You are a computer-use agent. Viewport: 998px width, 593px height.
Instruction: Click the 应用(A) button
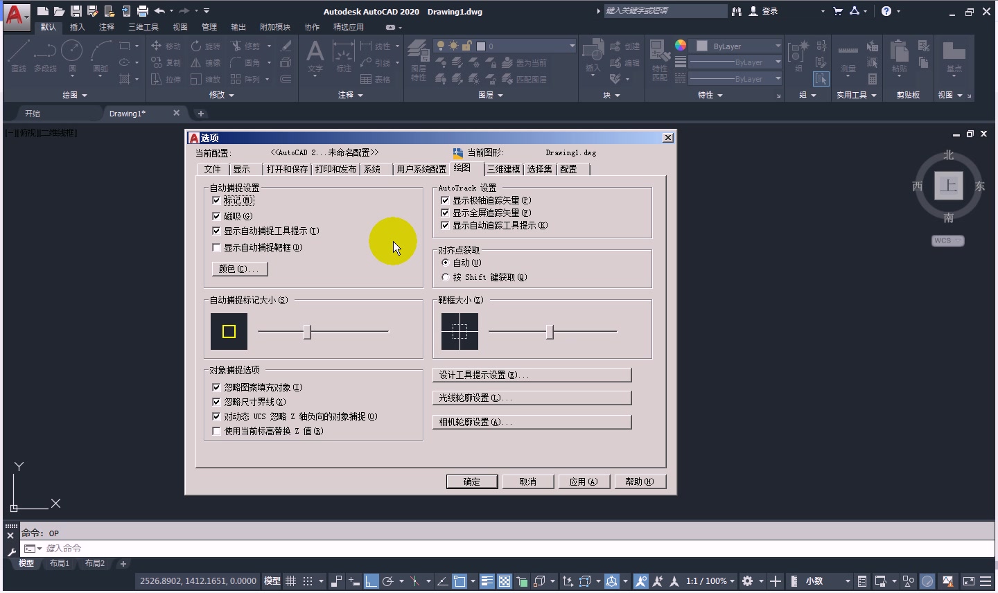584,481
